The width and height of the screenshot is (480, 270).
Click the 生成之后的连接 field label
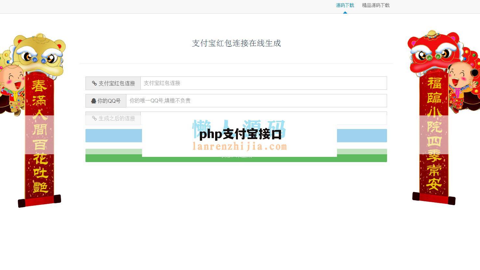tap(113, 118)
